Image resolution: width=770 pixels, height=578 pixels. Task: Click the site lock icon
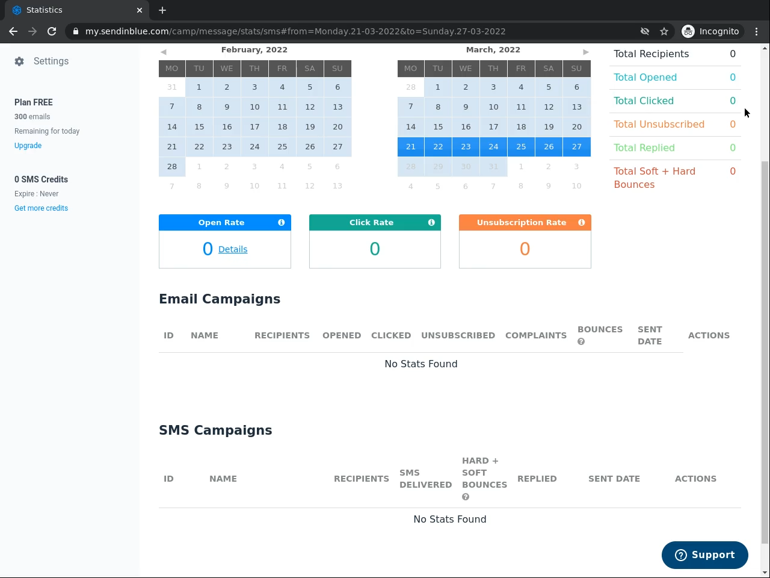pyautogui.click(x=76, y=31)
